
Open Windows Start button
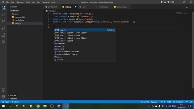pos(3,106)
